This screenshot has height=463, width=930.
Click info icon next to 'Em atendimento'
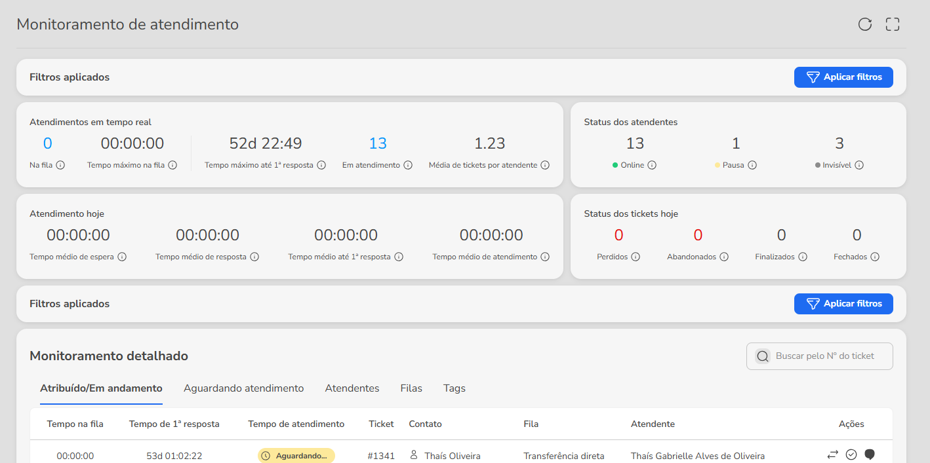[408, 165]
